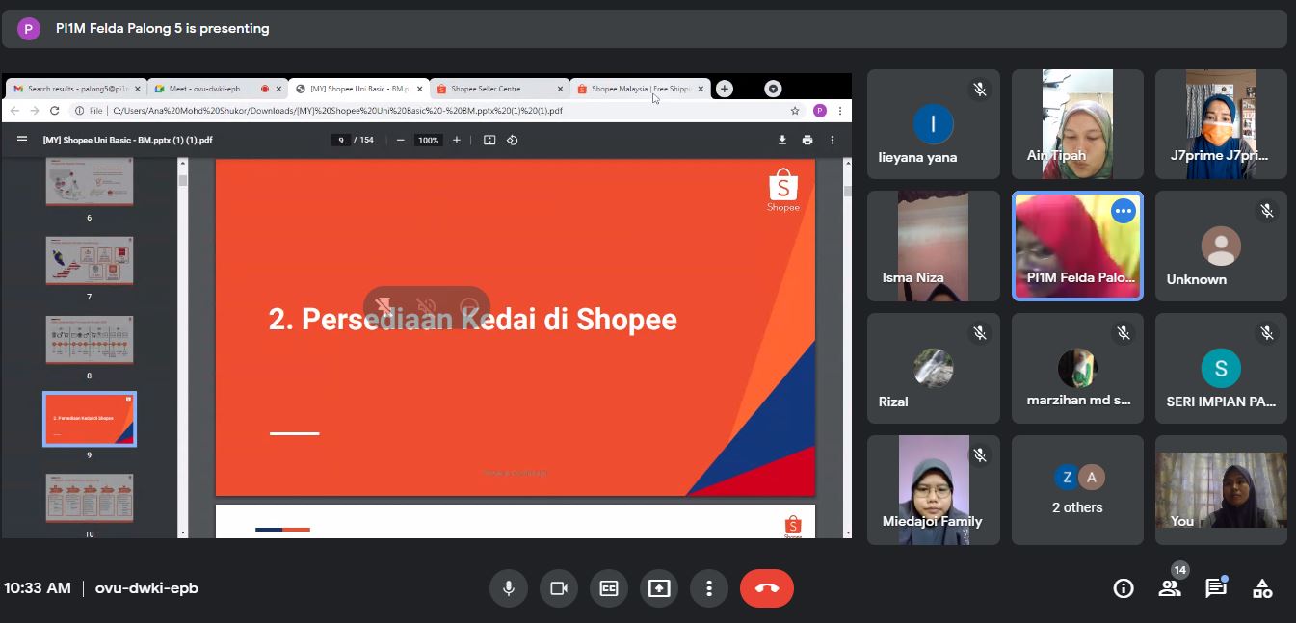1296x623 pixels.
Task: Select the lieyana yana participant tile
Action: (x=933, y=124)
